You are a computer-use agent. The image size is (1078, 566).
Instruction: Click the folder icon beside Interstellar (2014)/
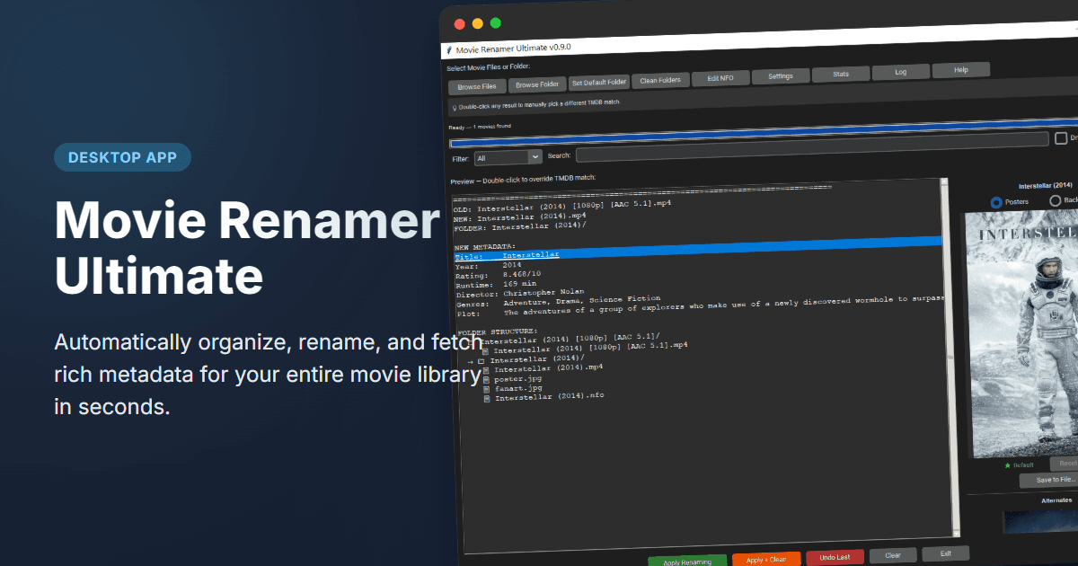[x=482, y=360]
